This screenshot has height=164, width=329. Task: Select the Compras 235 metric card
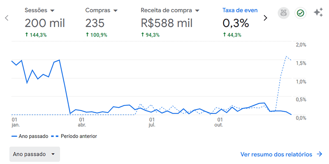point(102,23)
